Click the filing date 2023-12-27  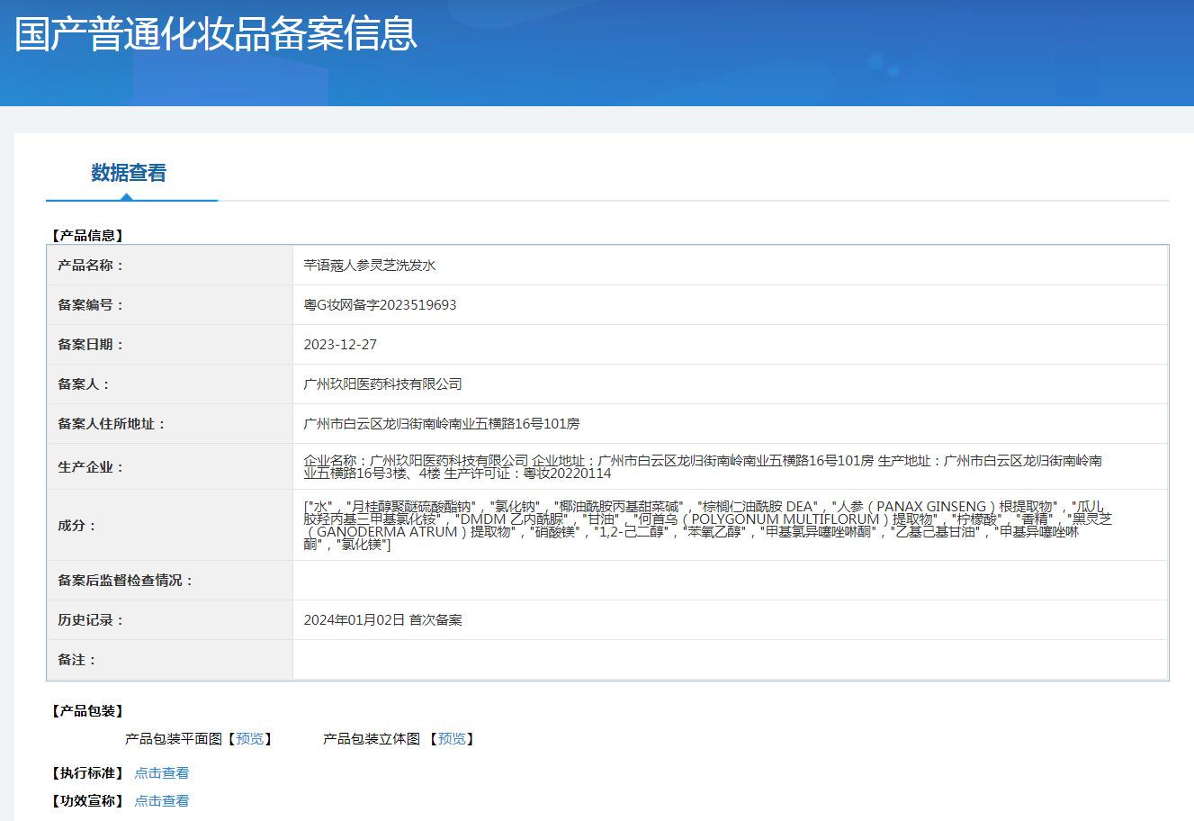pos(340,345)
